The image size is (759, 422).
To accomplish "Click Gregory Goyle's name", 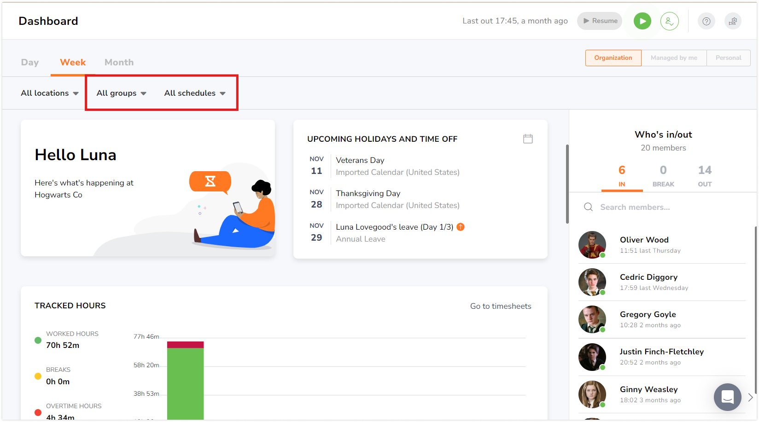I will (x=648, y=314).
